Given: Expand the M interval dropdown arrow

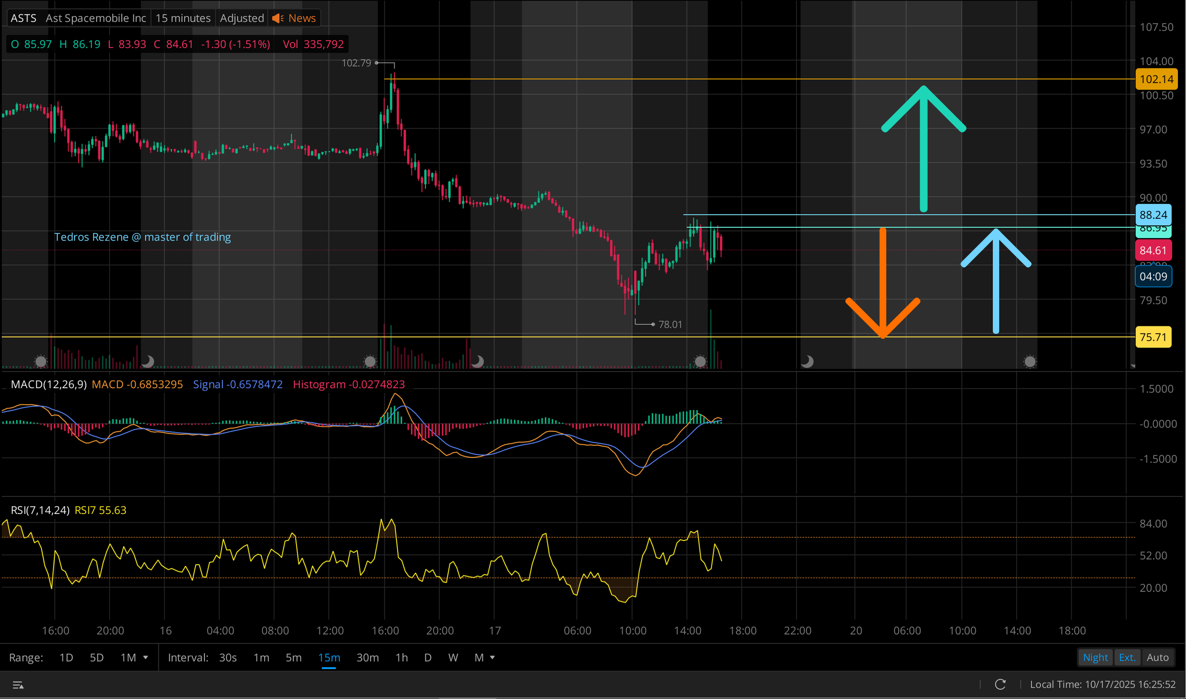Looking at the screenshot, I should point(492,657).
